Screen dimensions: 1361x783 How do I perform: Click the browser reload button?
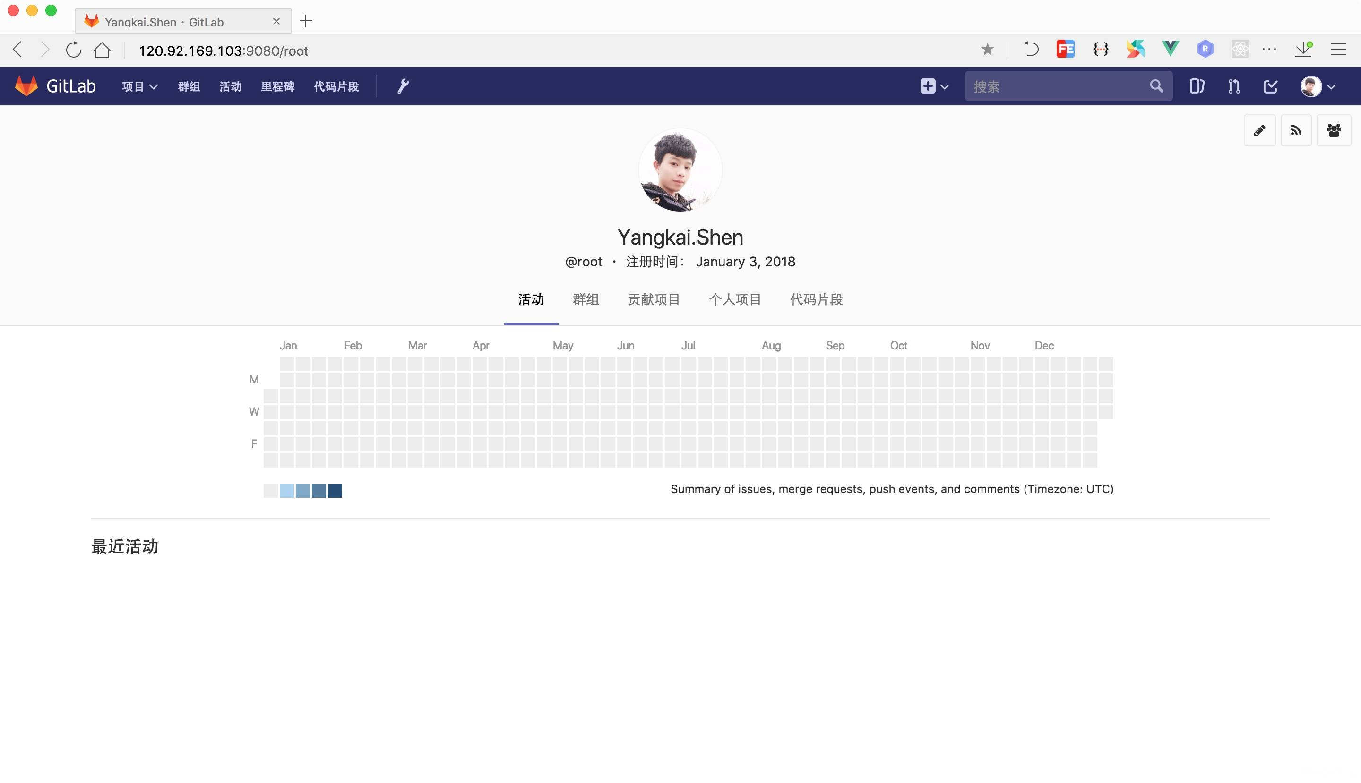pyautogui.click(x=73, y=50)
